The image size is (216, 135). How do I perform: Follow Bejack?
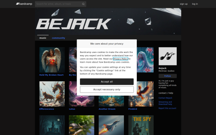168,76
